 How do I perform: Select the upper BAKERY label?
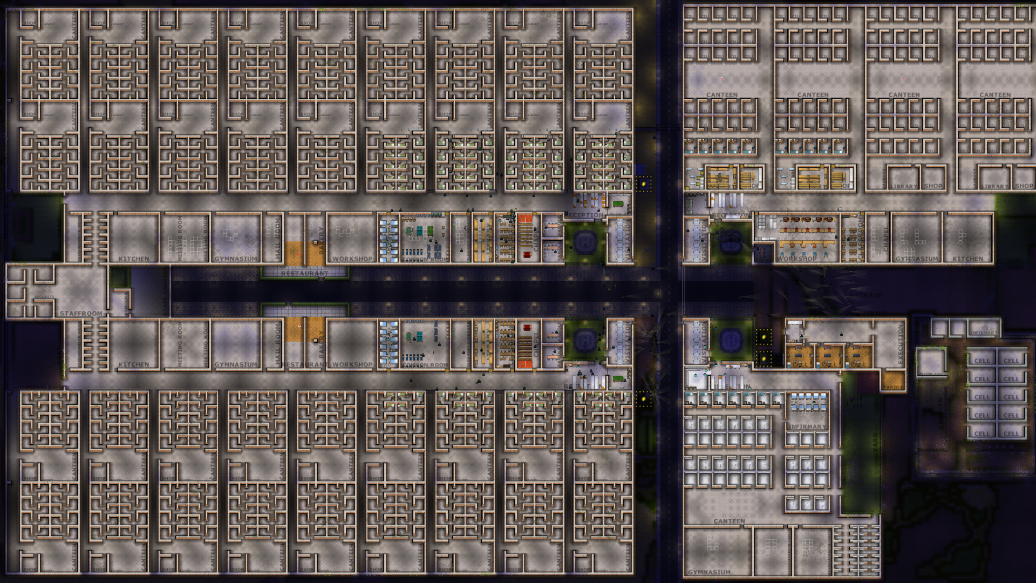[x=322, y=241]
